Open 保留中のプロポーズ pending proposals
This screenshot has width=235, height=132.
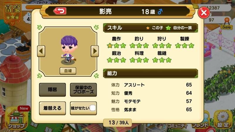point(83,90)
